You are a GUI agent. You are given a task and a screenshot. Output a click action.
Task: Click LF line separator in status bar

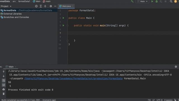(154, 100)
